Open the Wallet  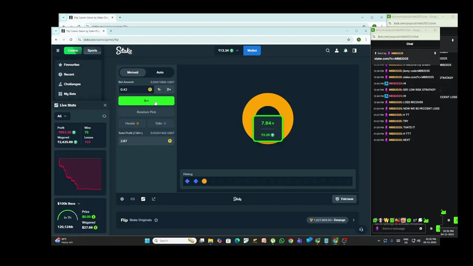[x=252, y=51]
